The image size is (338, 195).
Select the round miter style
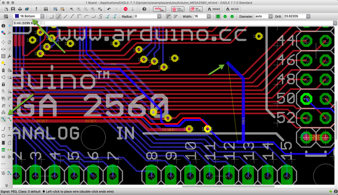coord(168,16)
